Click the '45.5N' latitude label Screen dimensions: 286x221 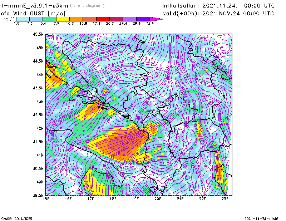click(x=38, y=34)
